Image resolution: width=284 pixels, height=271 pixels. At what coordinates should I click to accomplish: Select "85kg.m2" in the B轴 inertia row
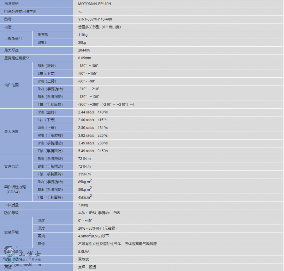tap(85, 189)
